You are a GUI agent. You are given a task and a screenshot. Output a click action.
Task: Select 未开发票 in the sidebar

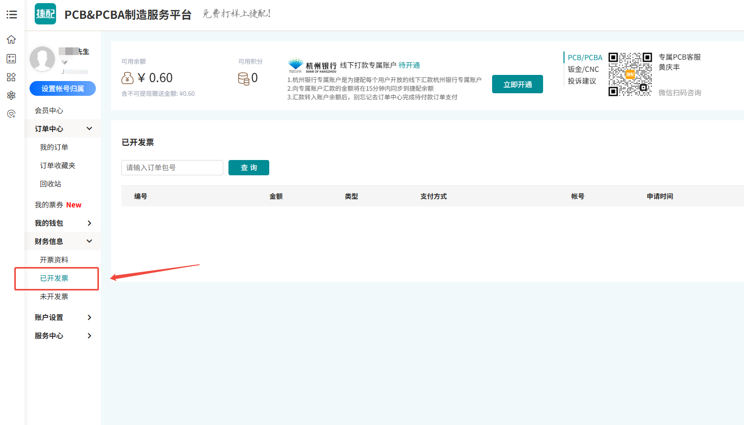click(x=54, y=297)
